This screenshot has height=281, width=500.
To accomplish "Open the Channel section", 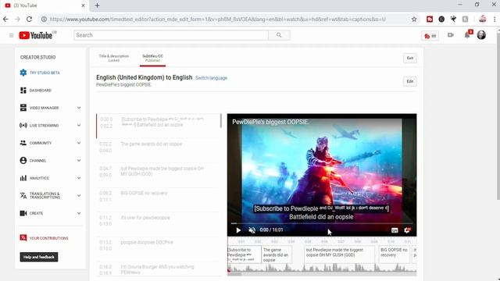I will [38, 161].
